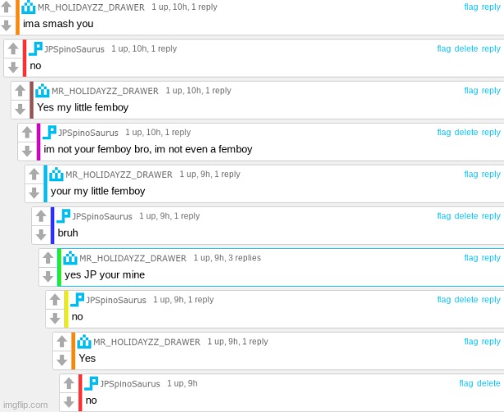Reply to the "yes JP your mine" comment
504x412 pixels.
click(x=491, y=258)
